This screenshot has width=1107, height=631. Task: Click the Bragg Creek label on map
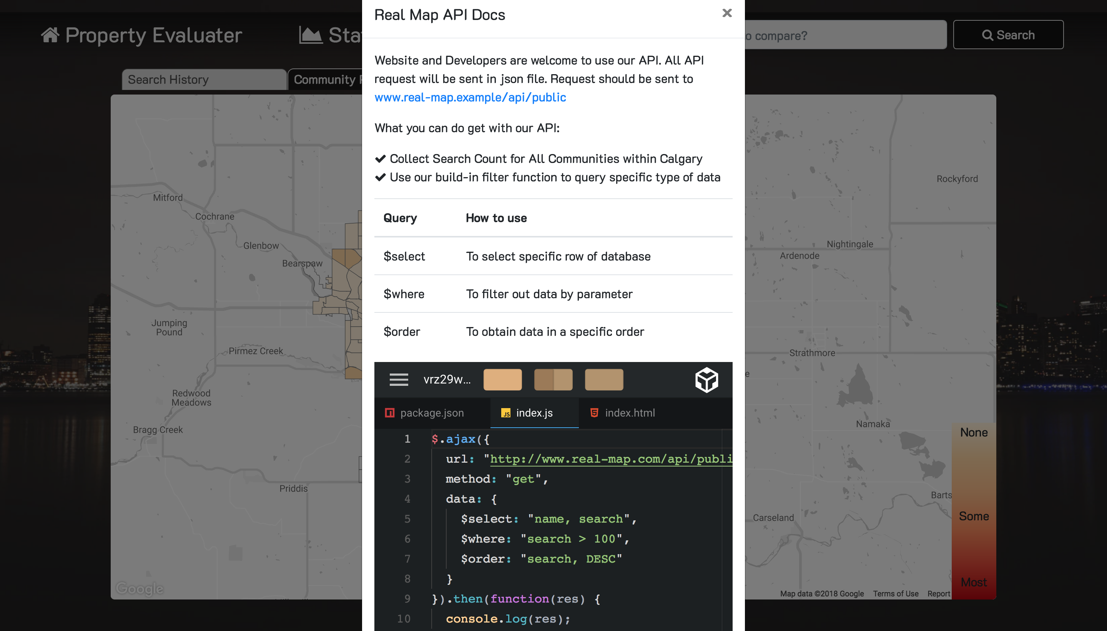coord(158,430)
